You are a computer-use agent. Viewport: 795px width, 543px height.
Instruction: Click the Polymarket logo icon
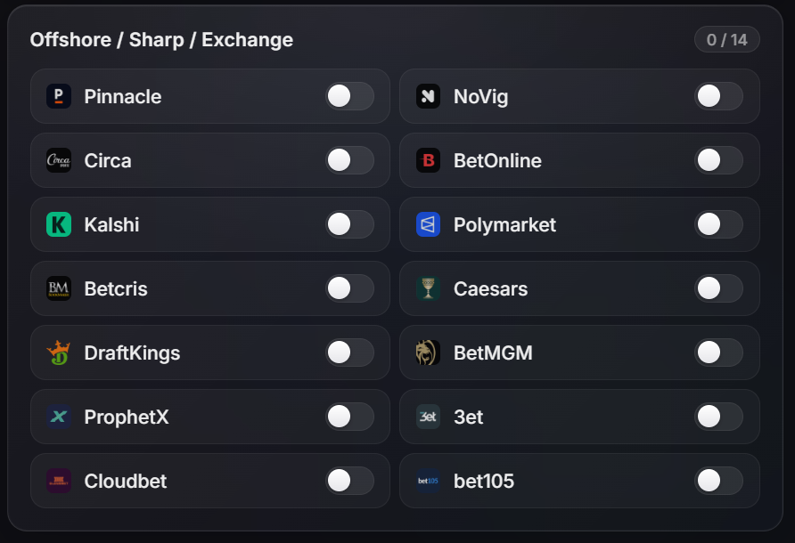click(x=428, y=224)
